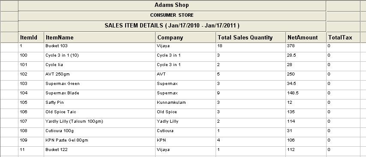The image size is (366, 157).
Task: Click the Company column header
Action: tap(186, 37)
